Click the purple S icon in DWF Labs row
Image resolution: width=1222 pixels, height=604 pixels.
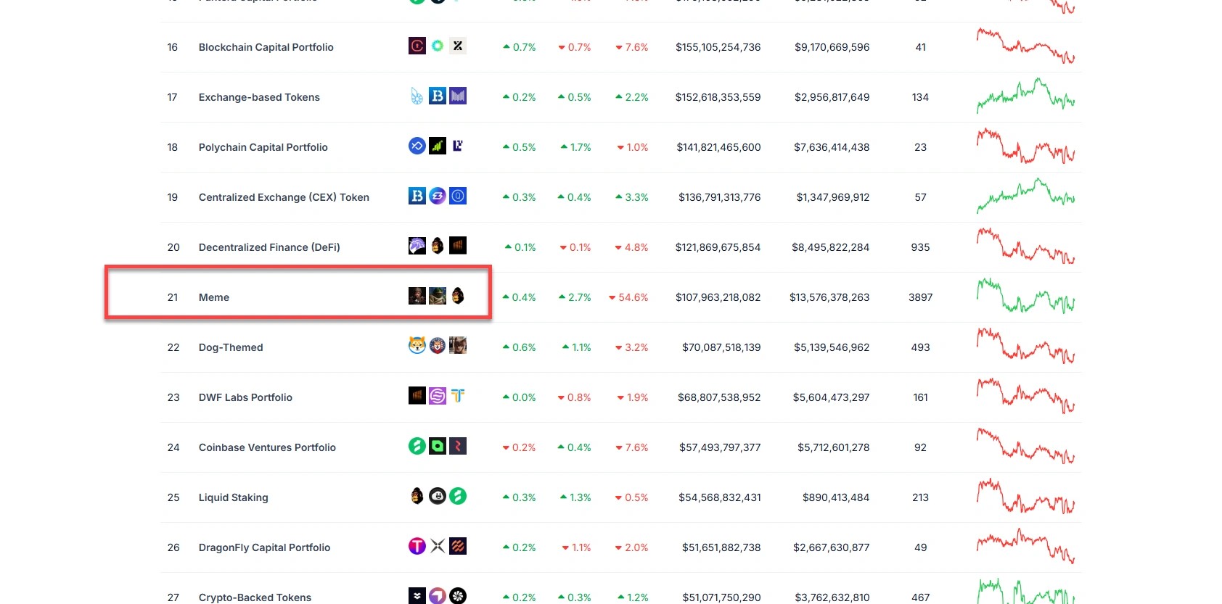pos(438,396)
